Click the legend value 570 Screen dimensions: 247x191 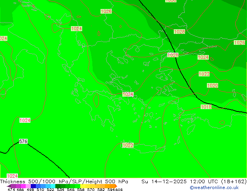pyautogui.click(x=91, y=189)
